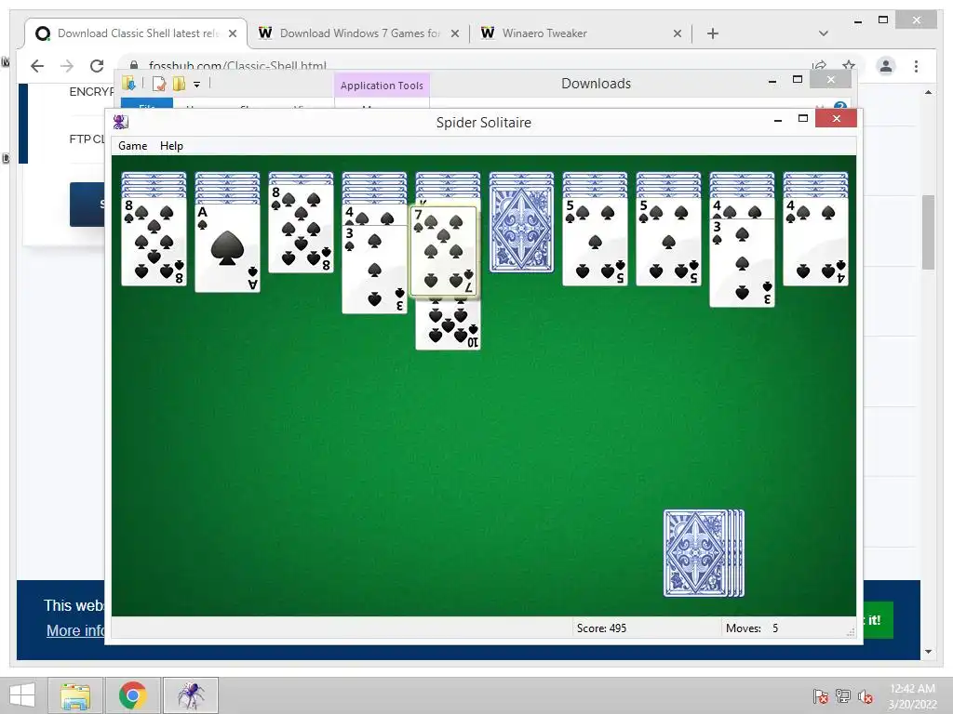Click the More info link on cookie banner
Screen dimensions: 953x714
pos(75,630)
